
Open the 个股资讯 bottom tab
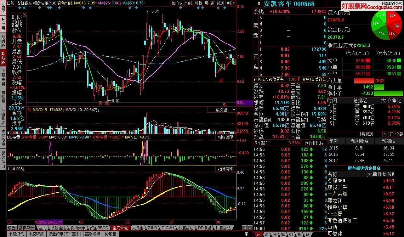point(16,234)
